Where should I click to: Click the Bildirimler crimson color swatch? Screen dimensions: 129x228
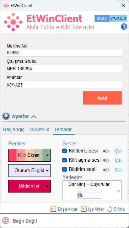point(29,186)
